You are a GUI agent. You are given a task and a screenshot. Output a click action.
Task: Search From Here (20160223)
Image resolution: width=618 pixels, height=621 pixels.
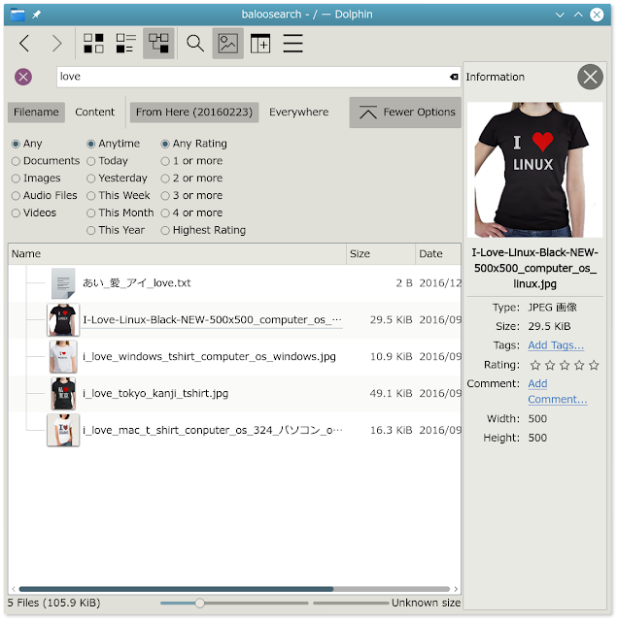[194, 113]
